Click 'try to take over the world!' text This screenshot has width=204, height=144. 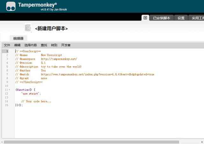click(61, 67)
